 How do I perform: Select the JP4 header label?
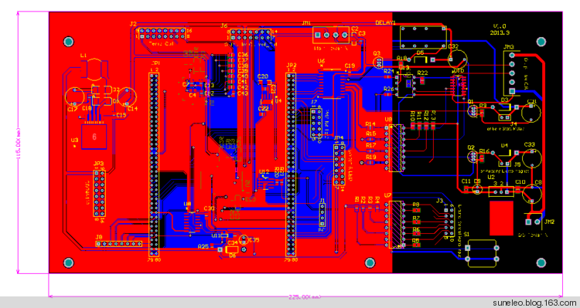pyautogui.click(x=339, y=138)
